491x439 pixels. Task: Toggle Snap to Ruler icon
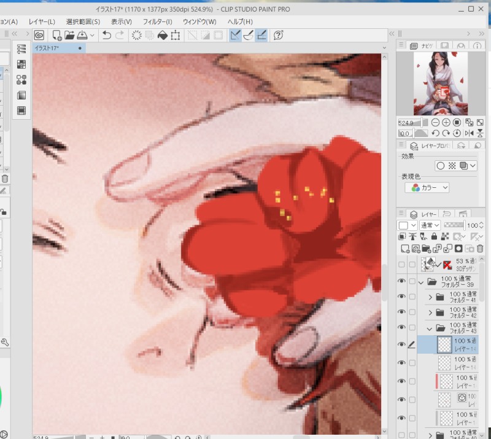coord(235,35)
